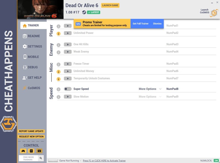220x163 pixels.
Task: Click the Game Not Running status text
Action: click(69, 160)
